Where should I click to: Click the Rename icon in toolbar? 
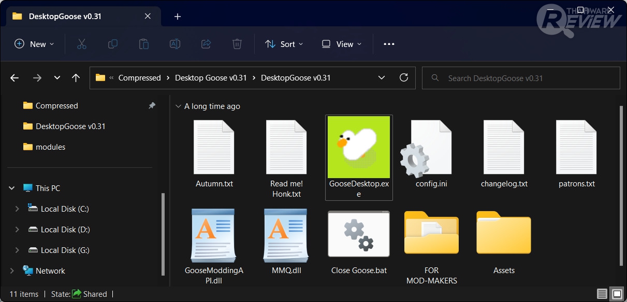point(175,44)
